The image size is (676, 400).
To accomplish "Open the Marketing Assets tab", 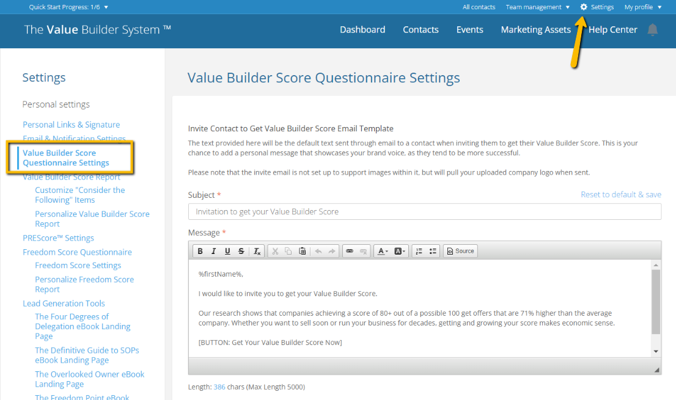I will point(536,30).
